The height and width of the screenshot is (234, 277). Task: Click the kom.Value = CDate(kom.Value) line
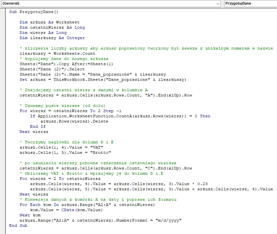(x=66, y=210)
